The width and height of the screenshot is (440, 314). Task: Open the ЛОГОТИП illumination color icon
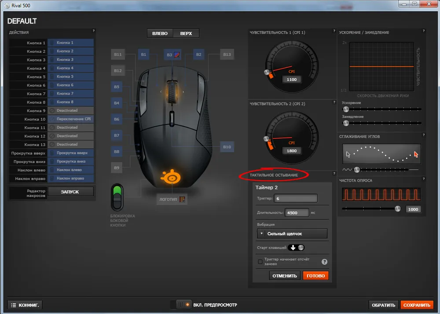coord(183,199)
